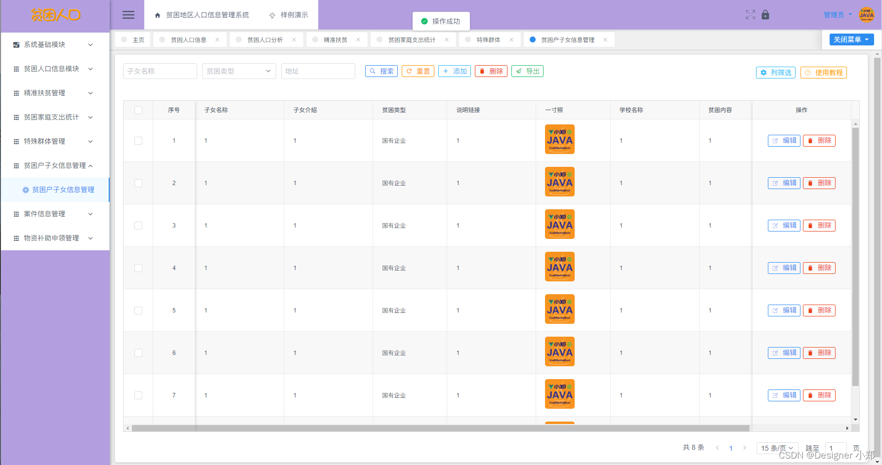
Task: Click the 导出 button
Action: coord(527,71)
